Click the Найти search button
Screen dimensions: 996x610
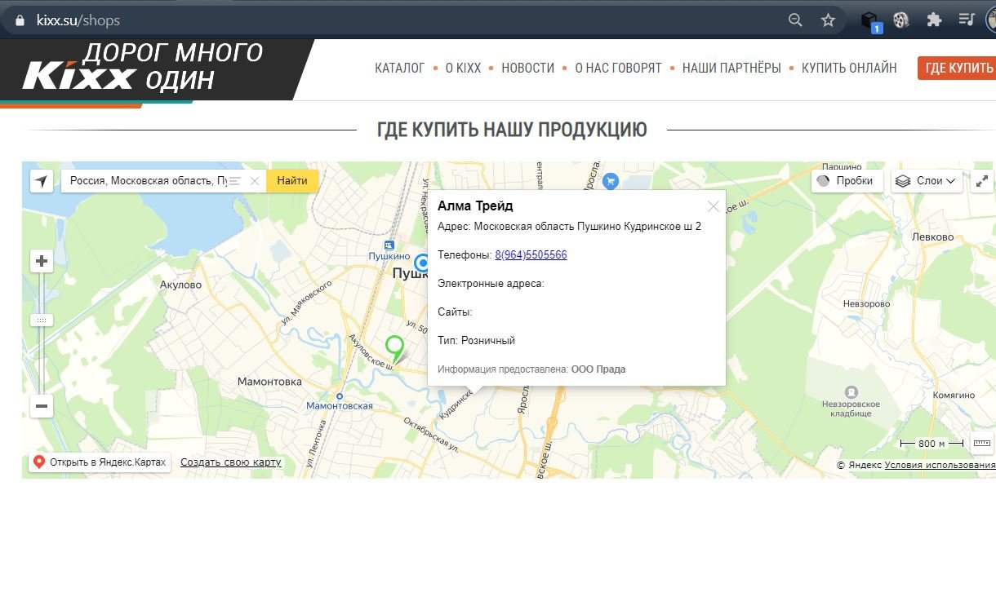[292, 181]
